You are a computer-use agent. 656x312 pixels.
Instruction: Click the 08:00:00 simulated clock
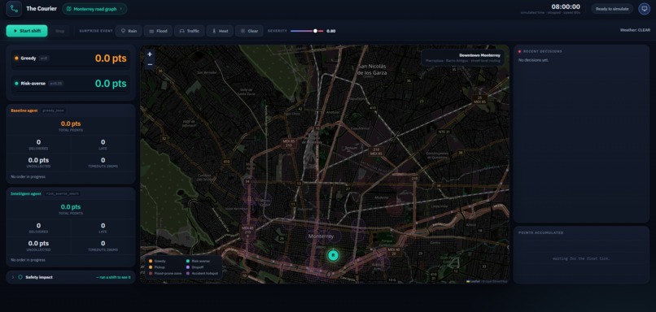566,6
